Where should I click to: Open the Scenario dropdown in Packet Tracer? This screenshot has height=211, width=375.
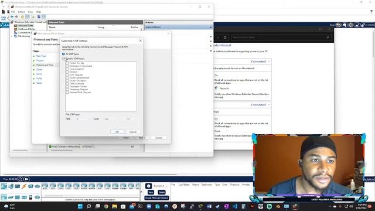point(161,186)
